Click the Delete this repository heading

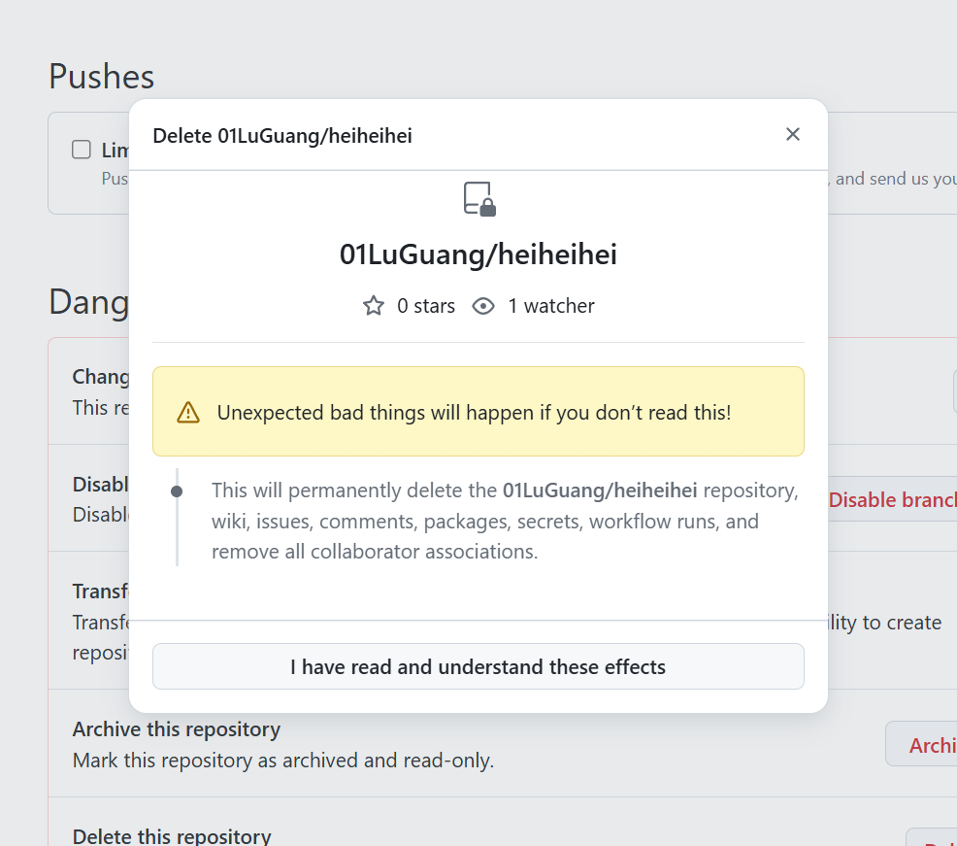[x=172, y=836]
